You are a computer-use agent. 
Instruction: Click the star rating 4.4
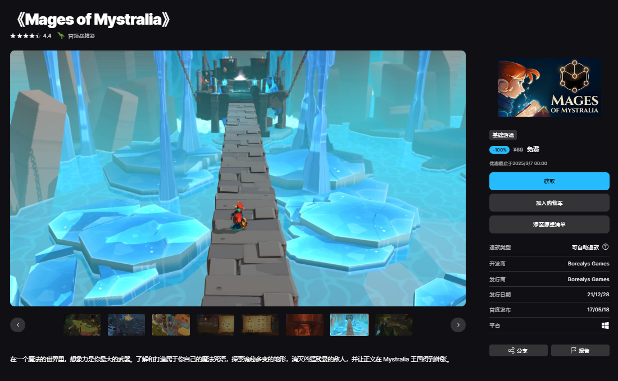[x=31, y=36]
